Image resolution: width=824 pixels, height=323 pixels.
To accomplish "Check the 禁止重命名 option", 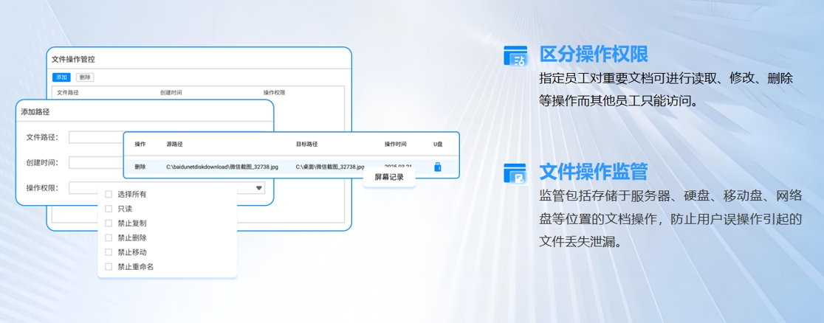I will click(109, 267).
